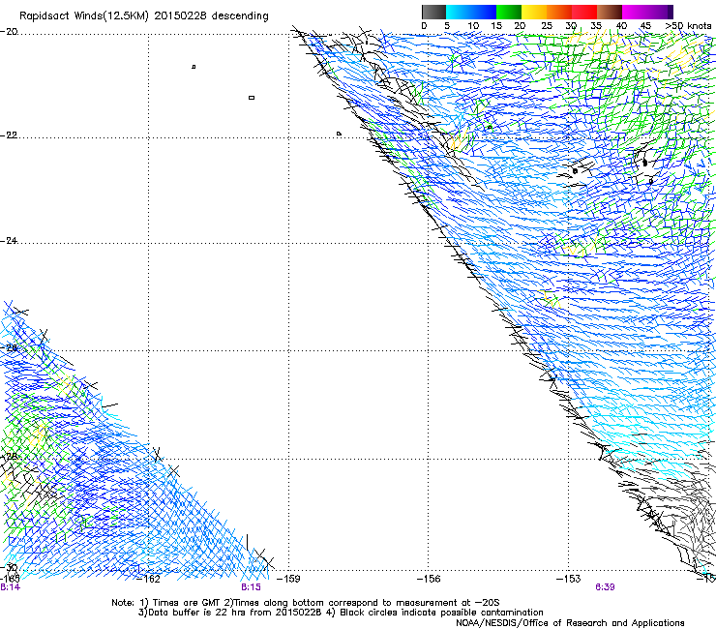Click the '20150228' date in the title

point(180,15)
